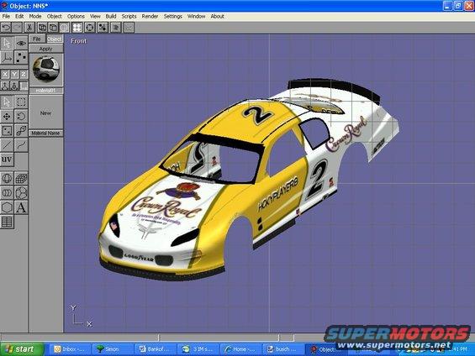Open the Settings menu
Image resolution: width=475 pixels, height=356 pixels.
(172, 16)
